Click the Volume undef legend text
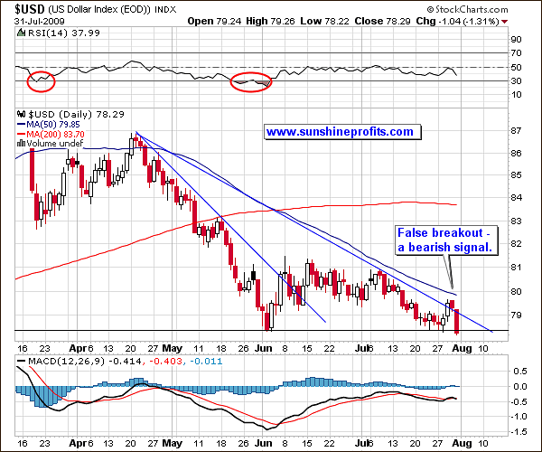 [x=54, y=143]
